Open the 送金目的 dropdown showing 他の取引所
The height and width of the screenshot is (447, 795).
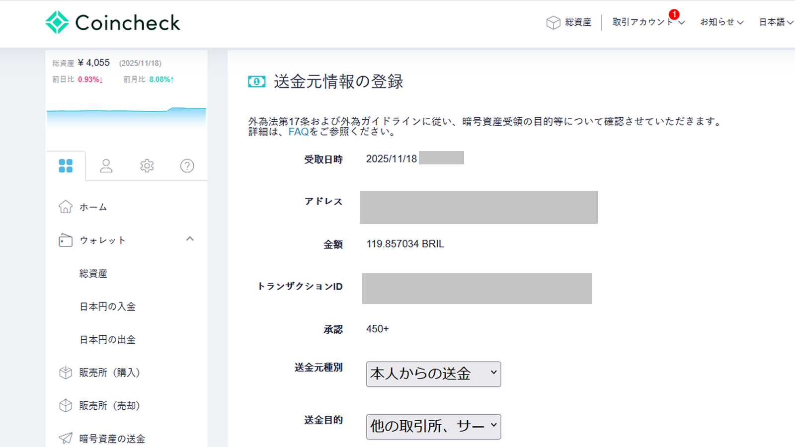433,426
